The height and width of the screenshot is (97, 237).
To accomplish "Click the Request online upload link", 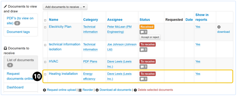I will (61, 90).
